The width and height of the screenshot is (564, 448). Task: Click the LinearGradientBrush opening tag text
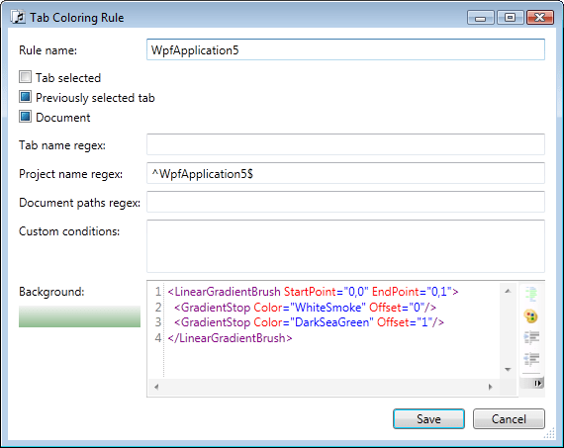(x=224, y=292)
